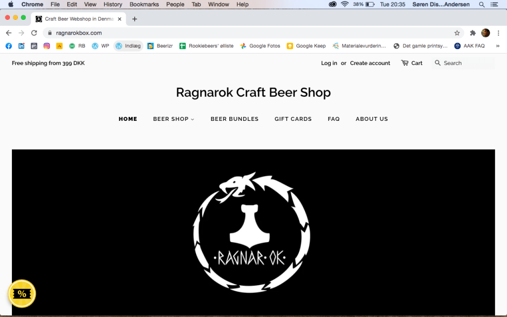Open the Chrome extensions puzzle icon

pyautogui.click(x=473, y=33)
